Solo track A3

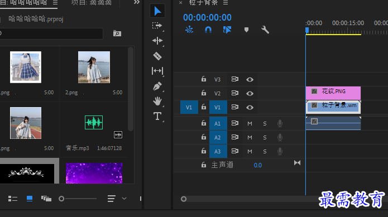click(265, 151)
